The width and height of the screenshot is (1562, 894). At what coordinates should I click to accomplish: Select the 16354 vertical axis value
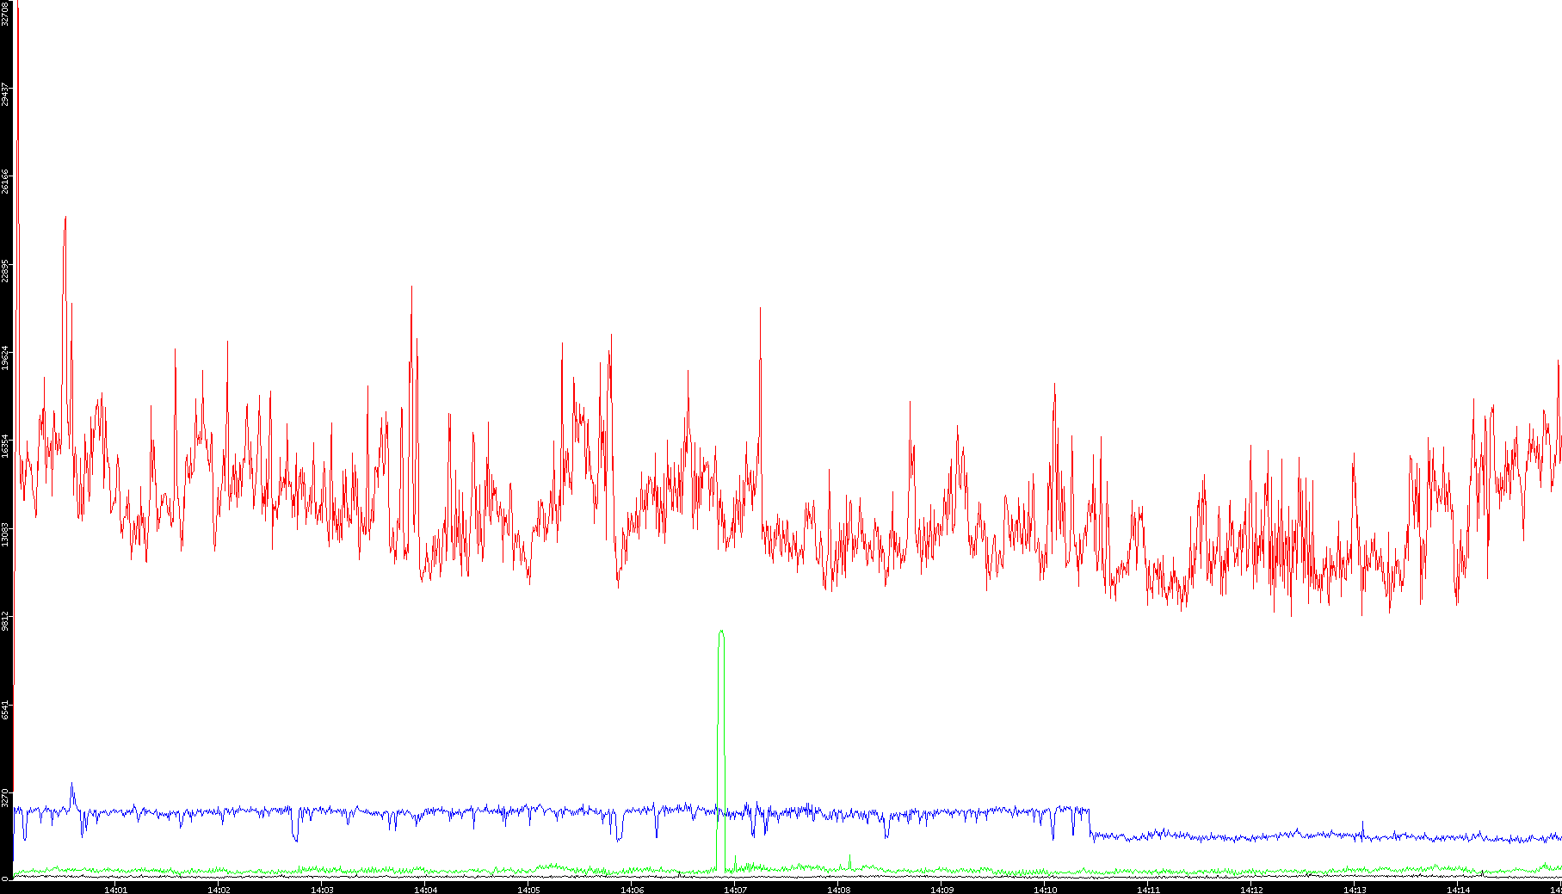click(x=6, y=447)
